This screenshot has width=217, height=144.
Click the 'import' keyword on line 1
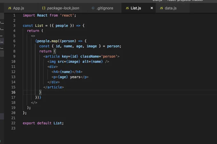[29, 15]
